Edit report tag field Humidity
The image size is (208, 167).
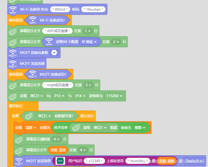[x=138, y=161]
